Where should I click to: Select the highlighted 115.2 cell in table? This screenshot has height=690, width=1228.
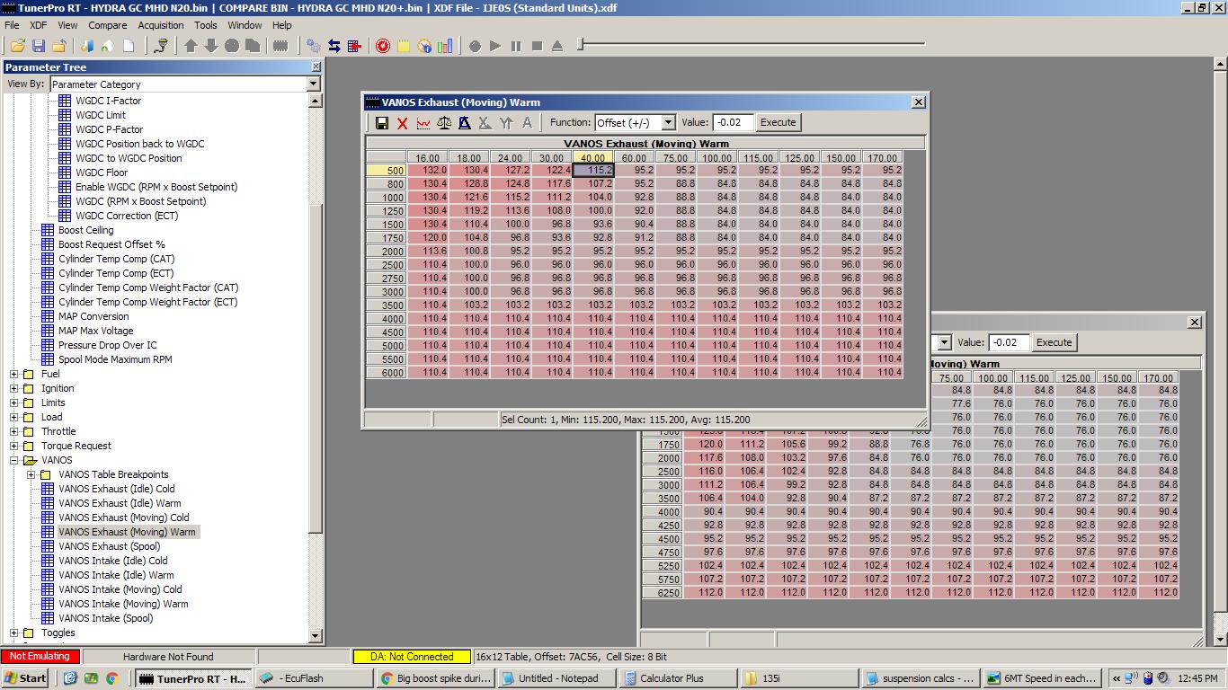point(593,170)
